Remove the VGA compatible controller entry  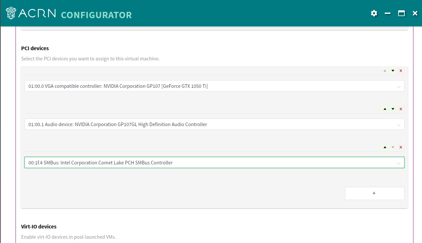coord(401,71)
